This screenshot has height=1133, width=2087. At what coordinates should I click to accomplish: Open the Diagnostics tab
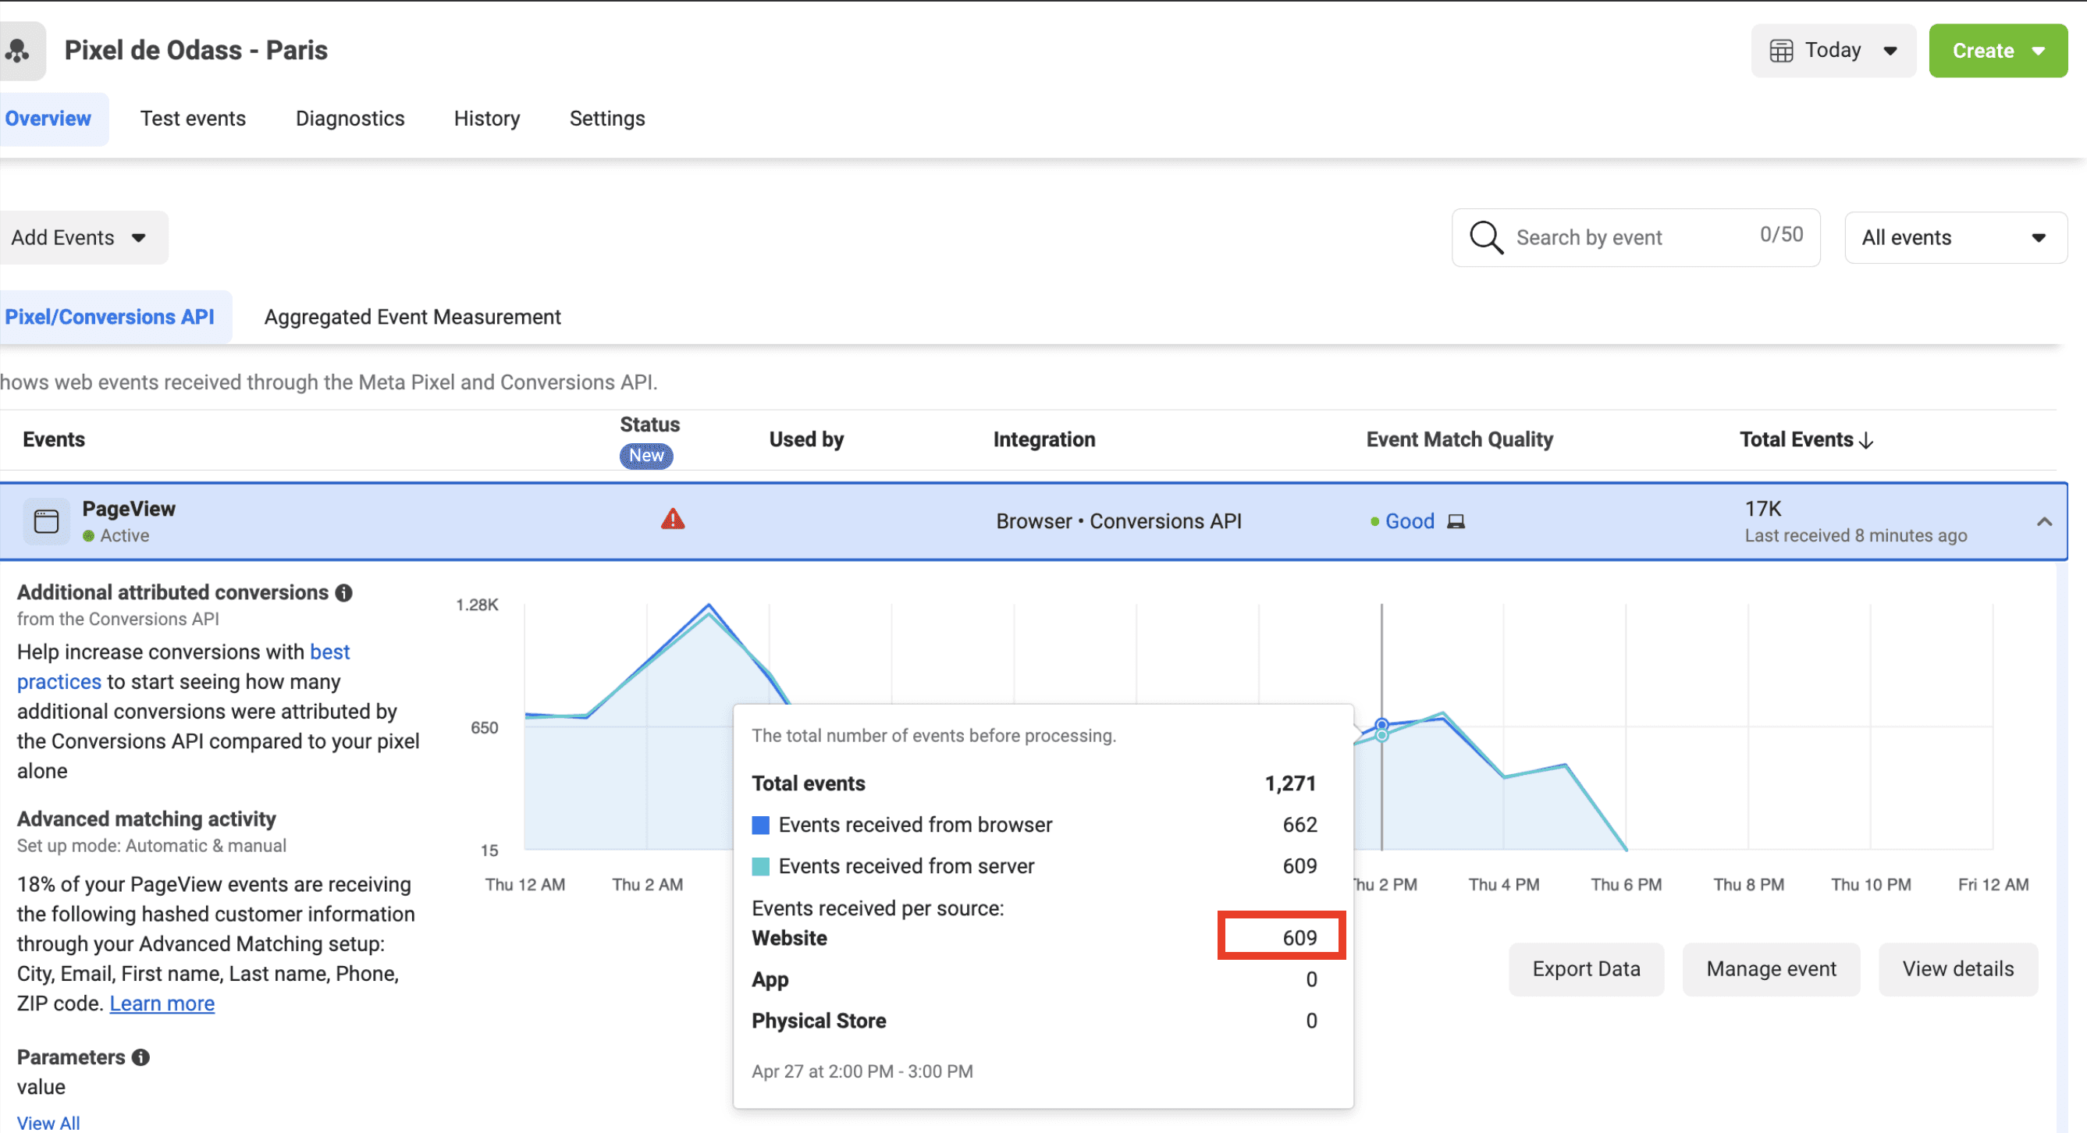click(350, 119)
